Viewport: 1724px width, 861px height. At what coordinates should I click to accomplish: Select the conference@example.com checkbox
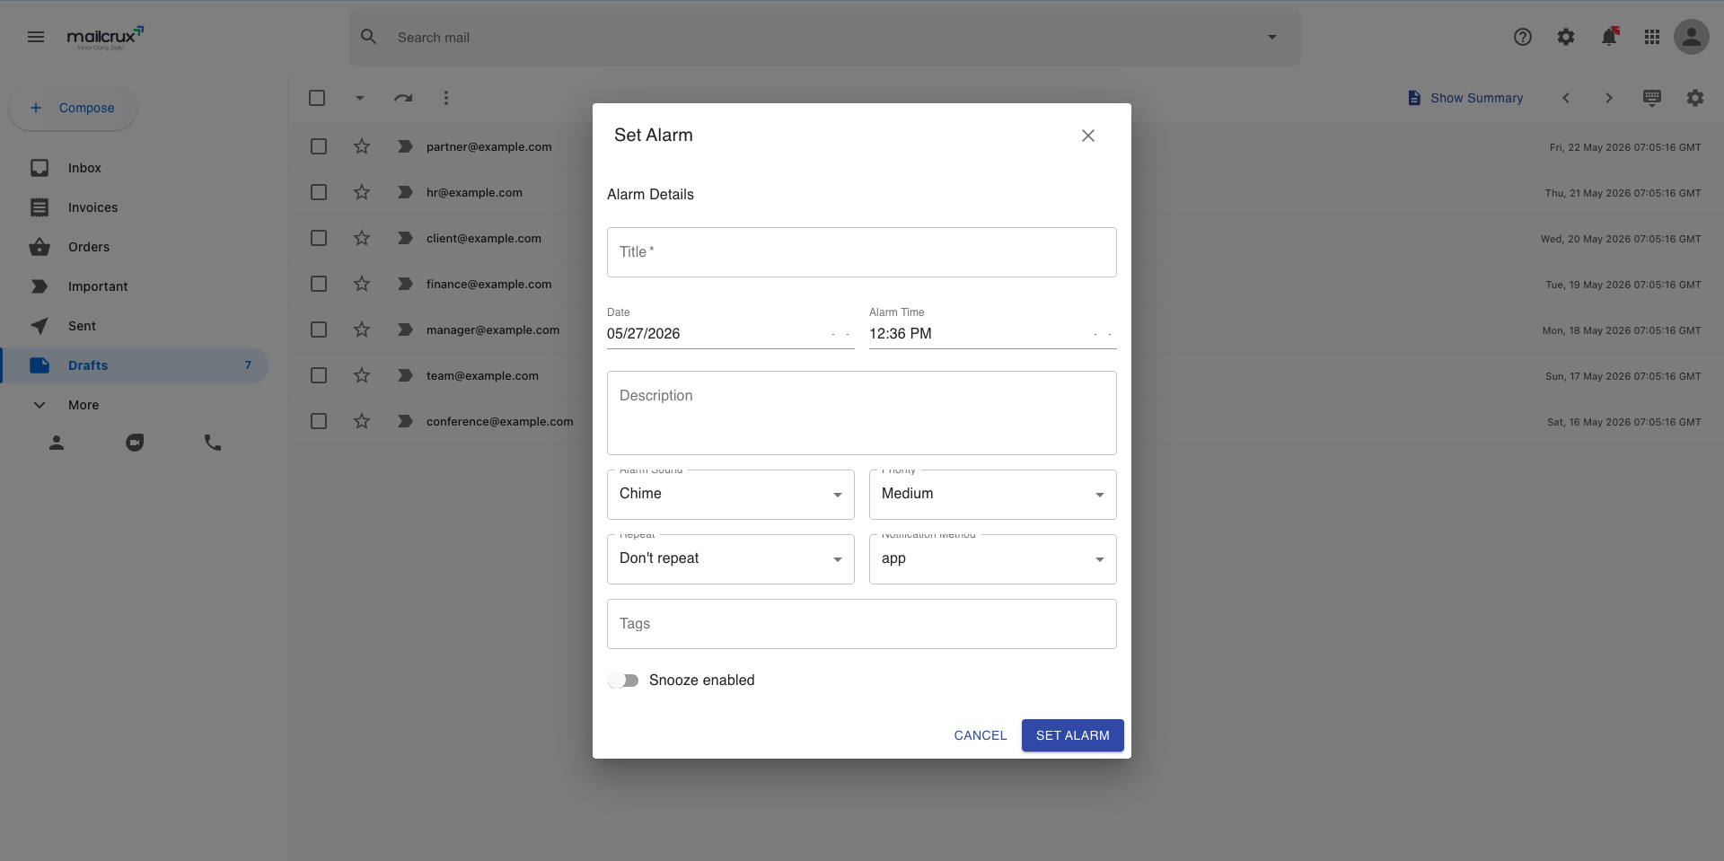click(319, 421)
